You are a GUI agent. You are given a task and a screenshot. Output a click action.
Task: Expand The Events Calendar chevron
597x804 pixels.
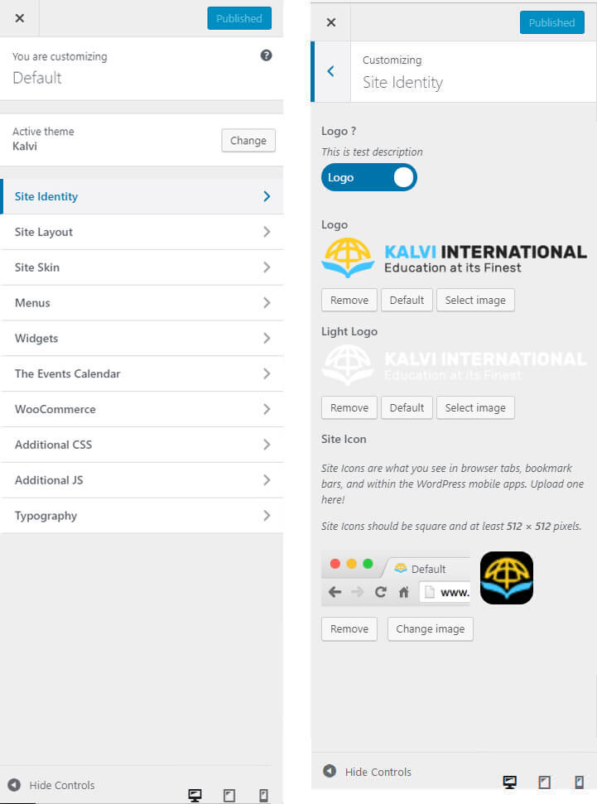point(267,373)
